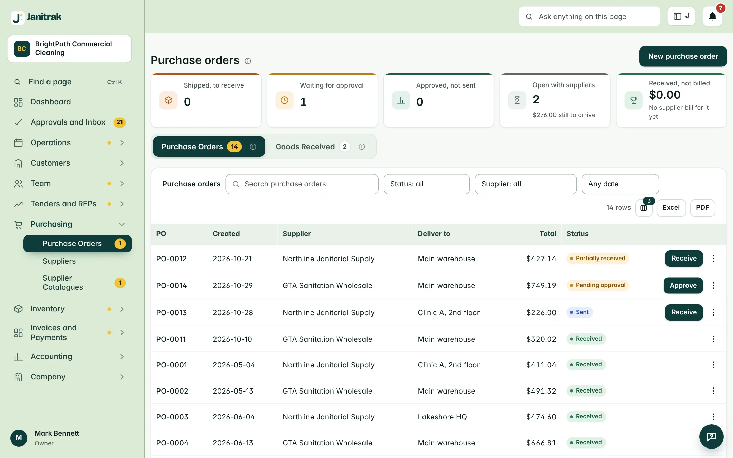Open the Mark Bennett user profile

(70, 438)
